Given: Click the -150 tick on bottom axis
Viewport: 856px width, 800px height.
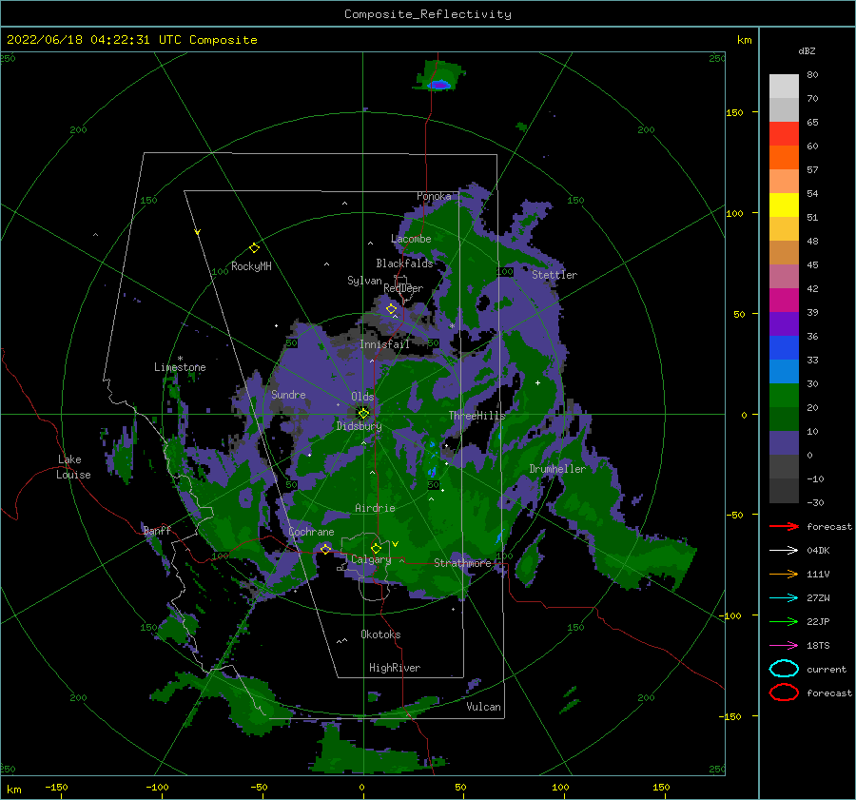Looking at the screenshot, I should coord(56,787).
